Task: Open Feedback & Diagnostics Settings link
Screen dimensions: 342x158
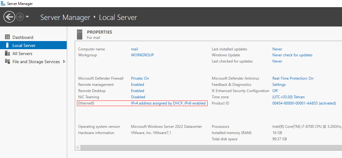Action: click(279, 85)
